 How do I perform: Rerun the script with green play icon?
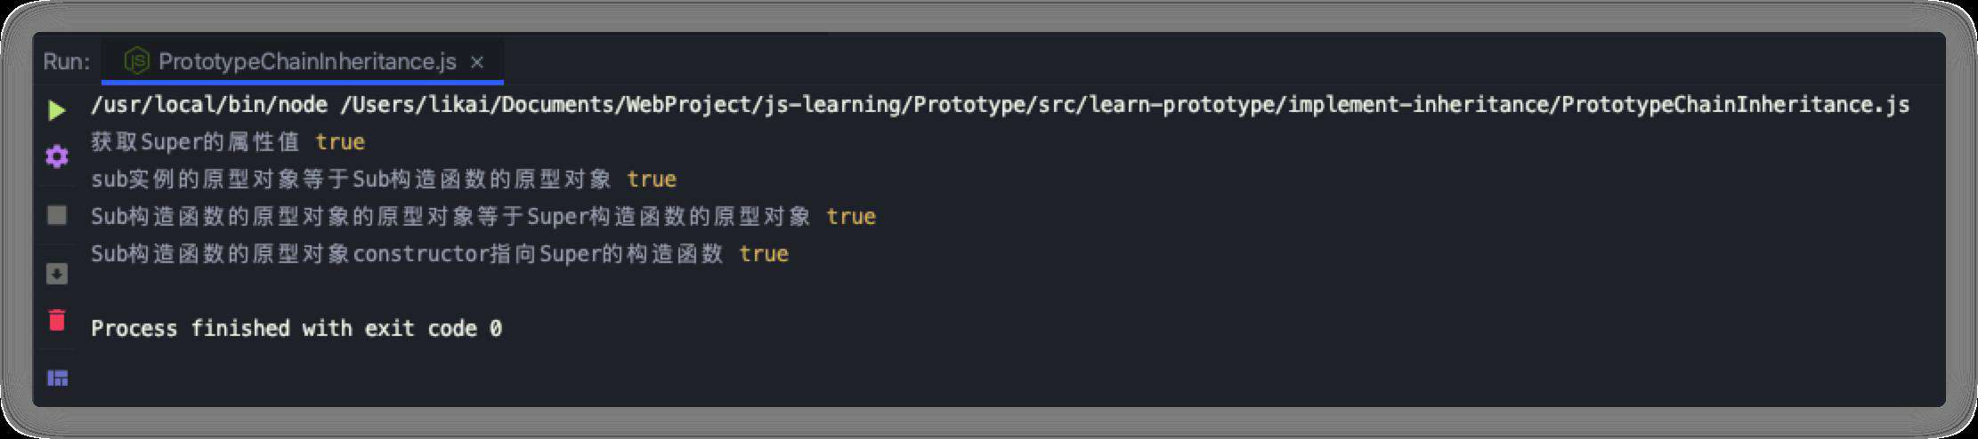pos(57,110)
